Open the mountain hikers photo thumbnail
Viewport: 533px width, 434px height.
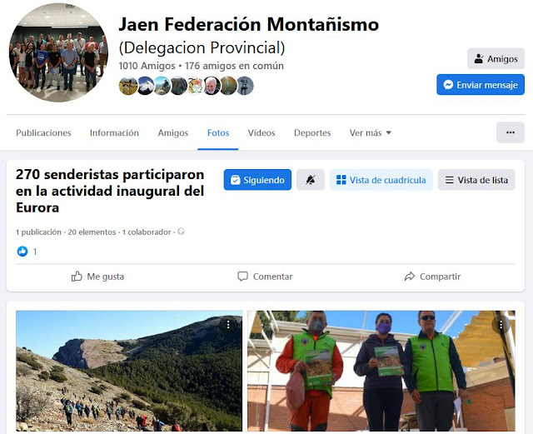129,371
